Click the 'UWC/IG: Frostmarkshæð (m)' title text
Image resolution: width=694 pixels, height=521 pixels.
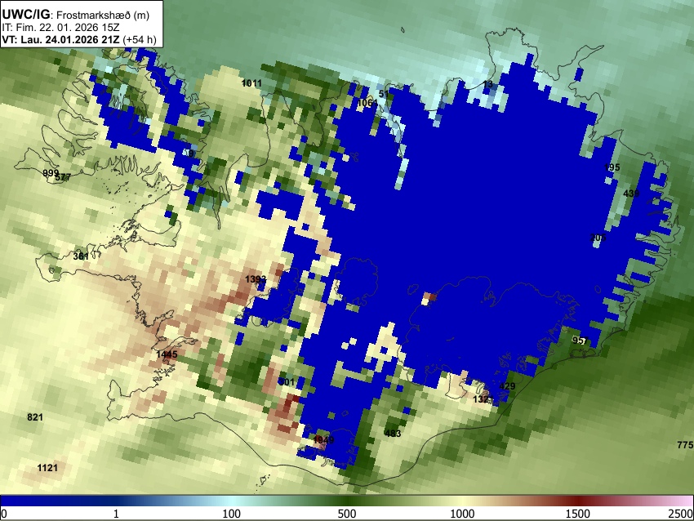point(76,15)
